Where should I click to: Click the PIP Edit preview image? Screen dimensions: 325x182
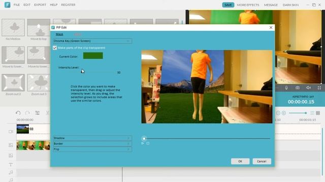[207, 86]
